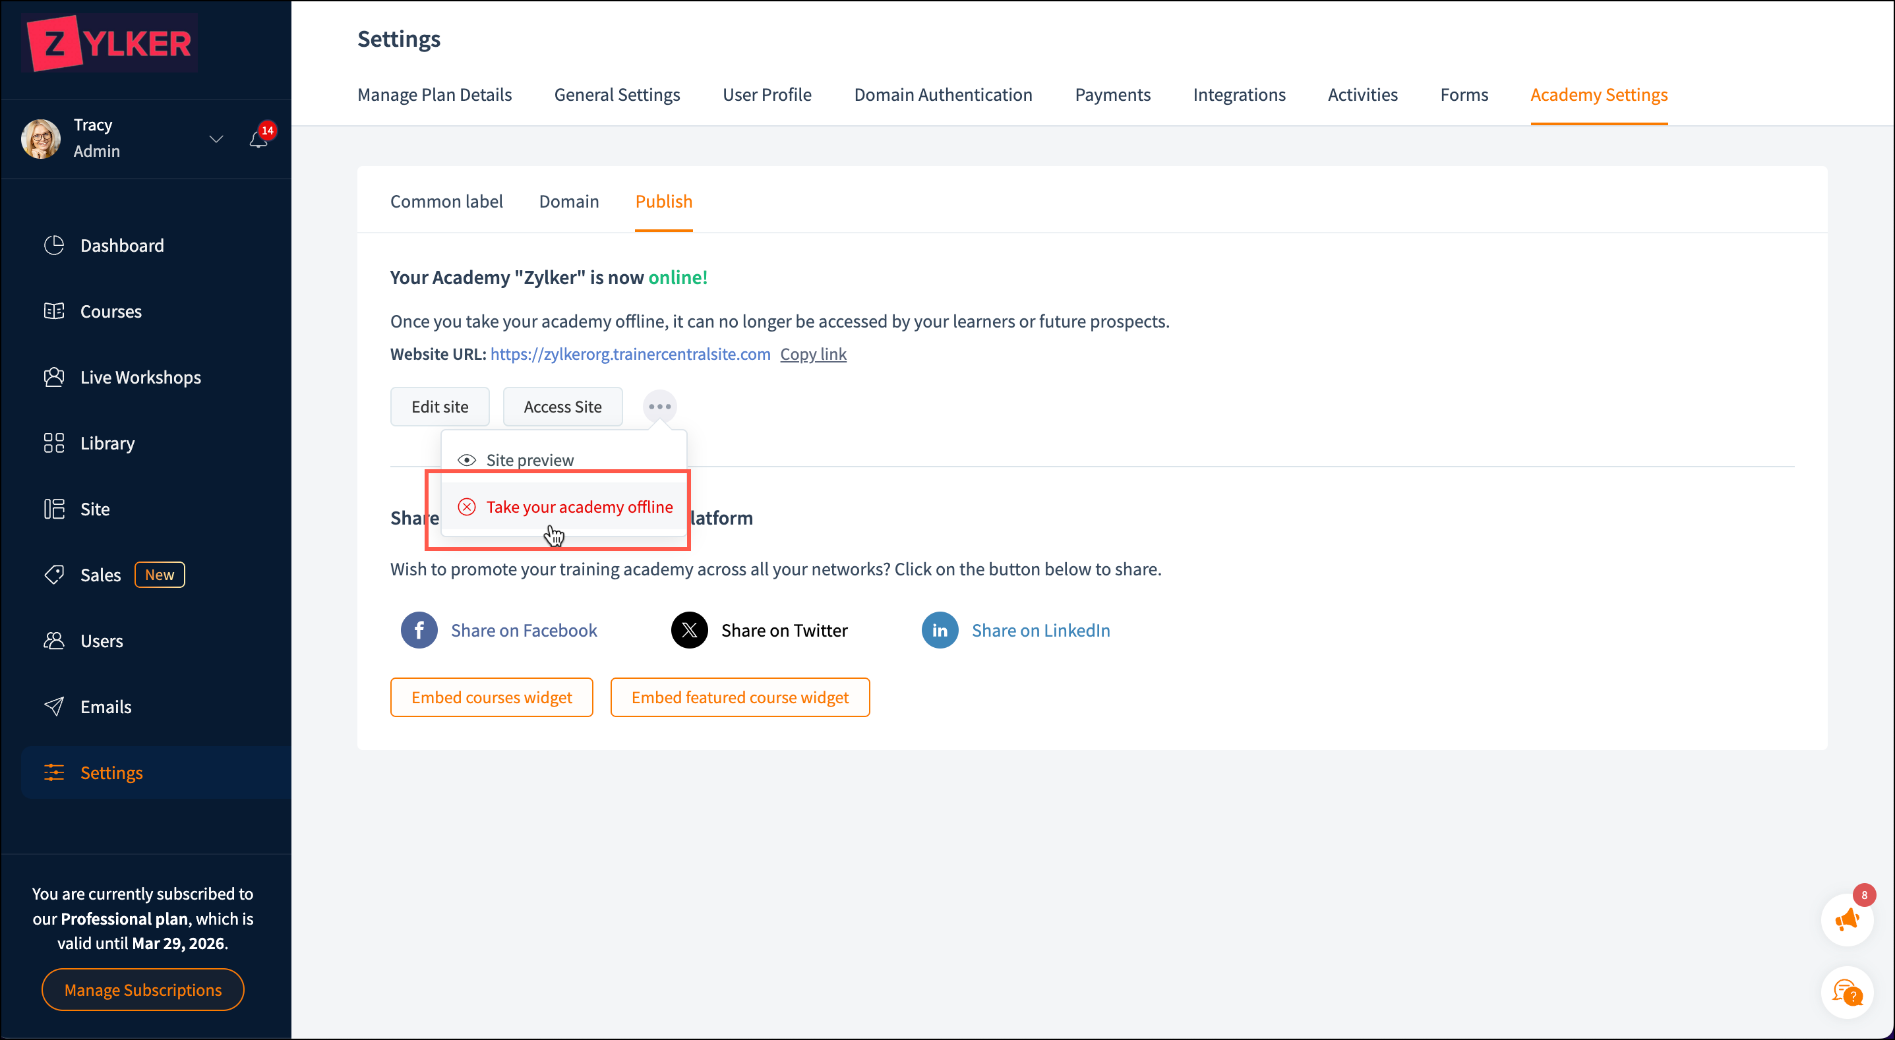Choose Take your academy offline
The width and height of the screenshot is (1895, 1040).
pos(579,507)
